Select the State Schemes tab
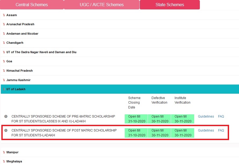Image resolution: width=239 pixels, height=164 pixels. tap(170, 5)
